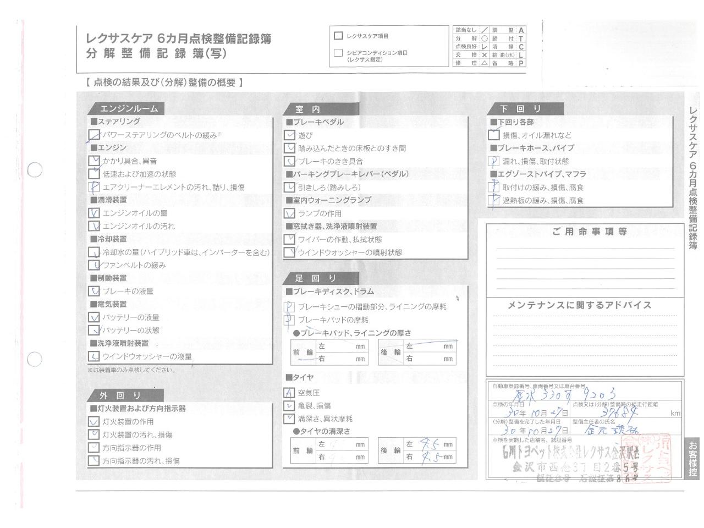The height and width of the screenshot is (528, 704).
Task: Select the エンジンルーム section header
Action: coord(127,109)
